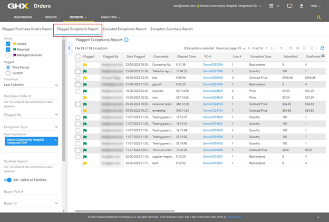Select the Custom radio button
Viewport: 329px width, 222px height.
click(7, 73)
